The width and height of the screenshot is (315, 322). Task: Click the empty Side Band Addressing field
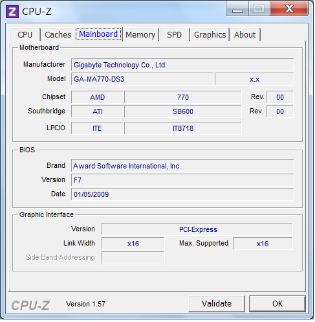(133, 258)
